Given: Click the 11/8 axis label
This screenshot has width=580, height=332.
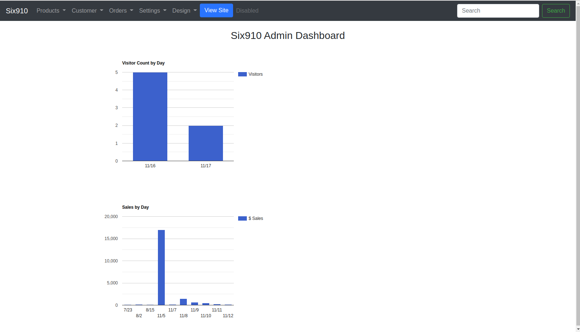Looking at the screenshot, I should (x=184, y=316).
